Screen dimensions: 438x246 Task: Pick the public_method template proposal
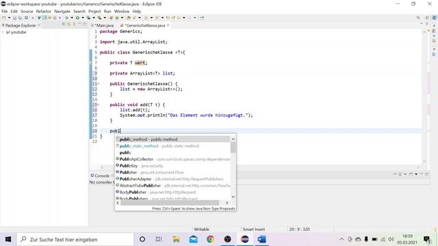[173, 139]
